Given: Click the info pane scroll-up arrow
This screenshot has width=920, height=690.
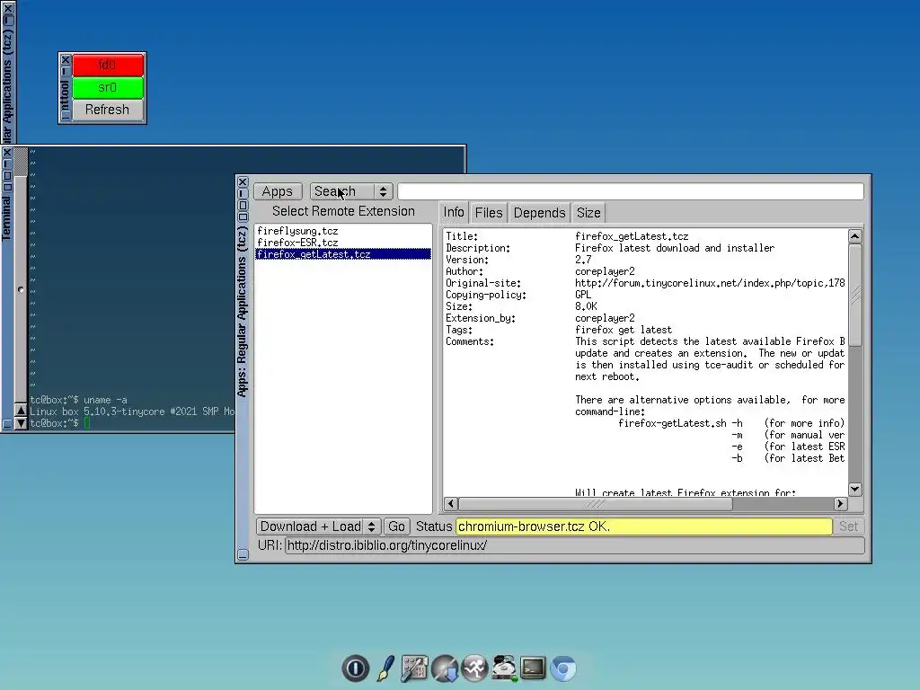Looking at the screenshot, I should click(855, 236).
